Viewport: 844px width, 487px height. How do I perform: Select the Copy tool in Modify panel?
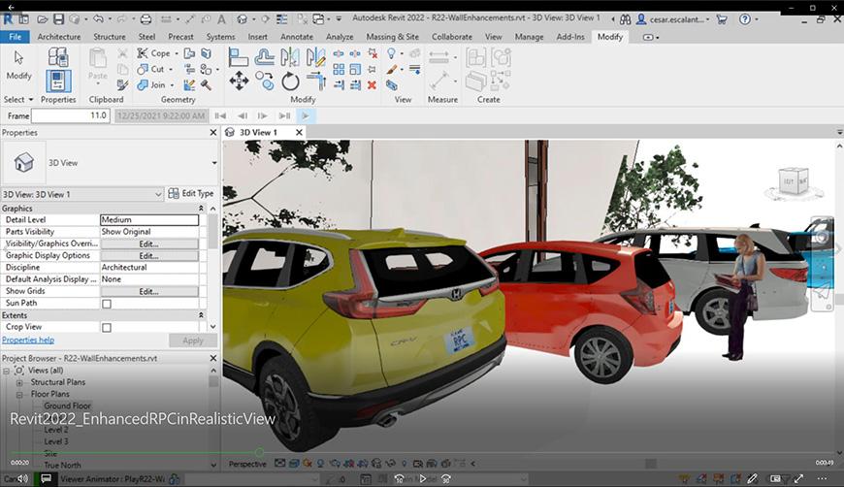pyautogui.click(x=264, y=81)
